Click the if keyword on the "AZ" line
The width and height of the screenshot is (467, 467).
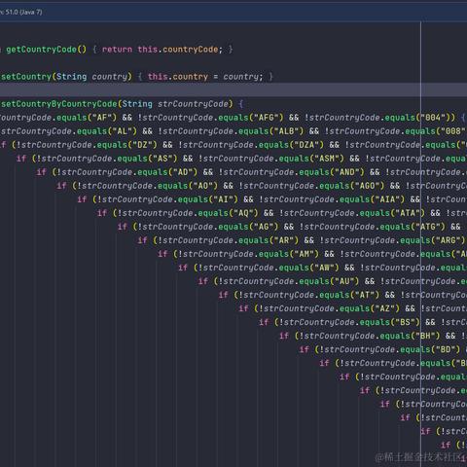(243, 308)
